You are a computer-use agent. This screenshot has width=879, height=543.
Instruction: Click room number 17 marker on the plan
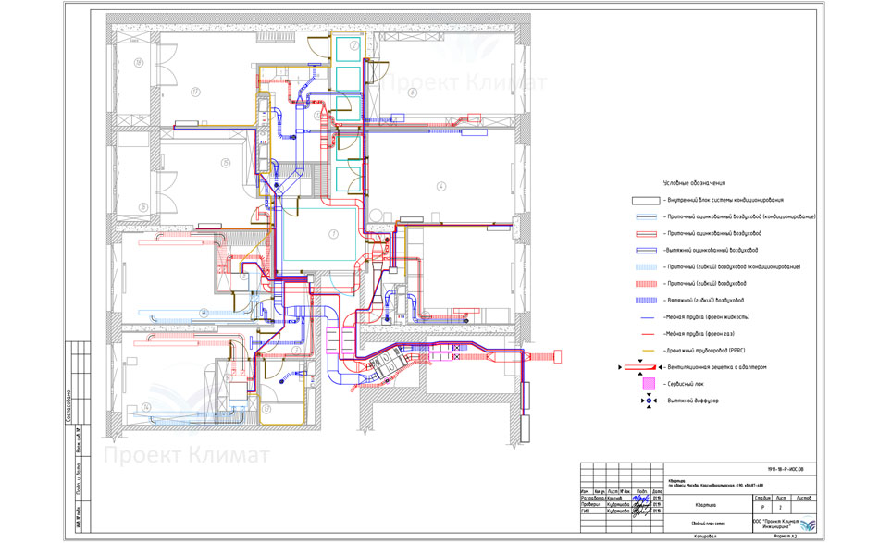pos(196,92)
